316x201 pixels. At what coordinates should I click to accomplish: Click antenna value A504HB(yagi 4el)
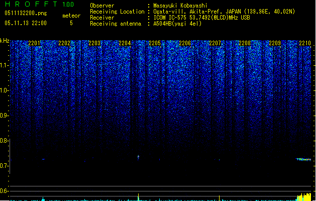[x=177, y=24]
